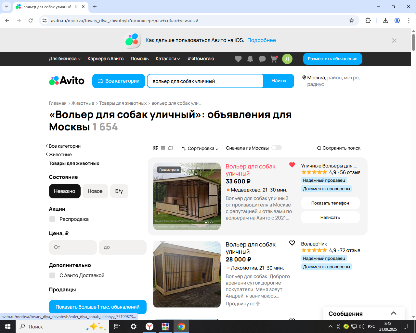Open Settings gear in taskbar
Viewport: 416px width, 333px height.
[x=134, y=326]
